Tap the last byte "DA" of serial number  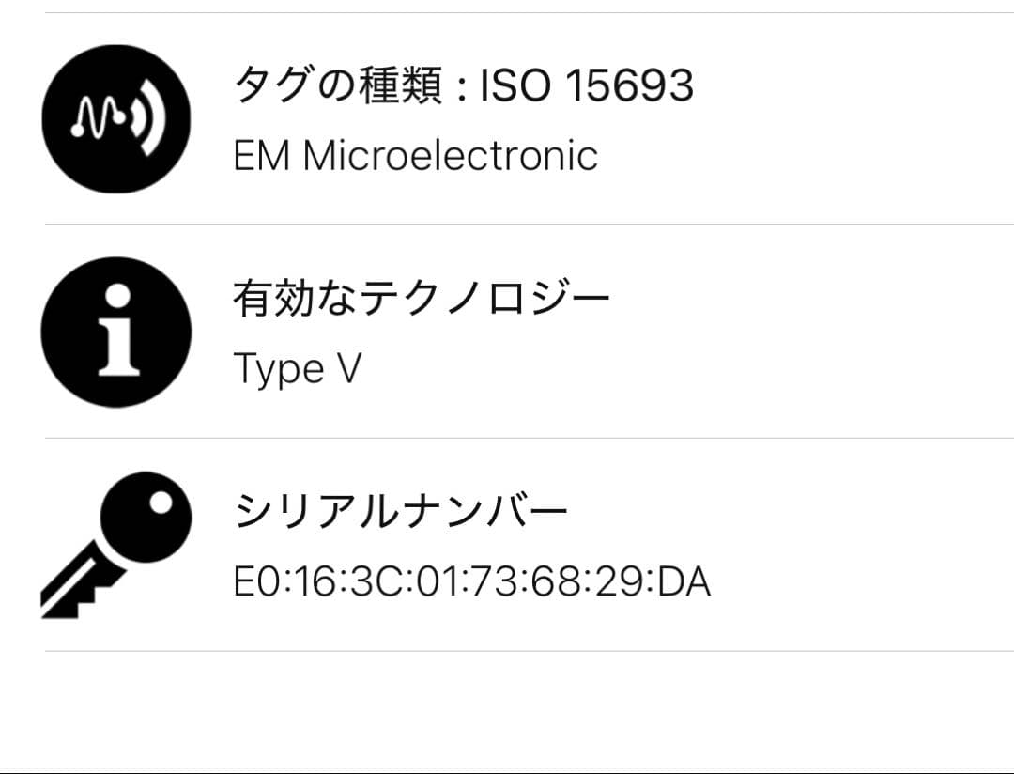pos(685,583)
